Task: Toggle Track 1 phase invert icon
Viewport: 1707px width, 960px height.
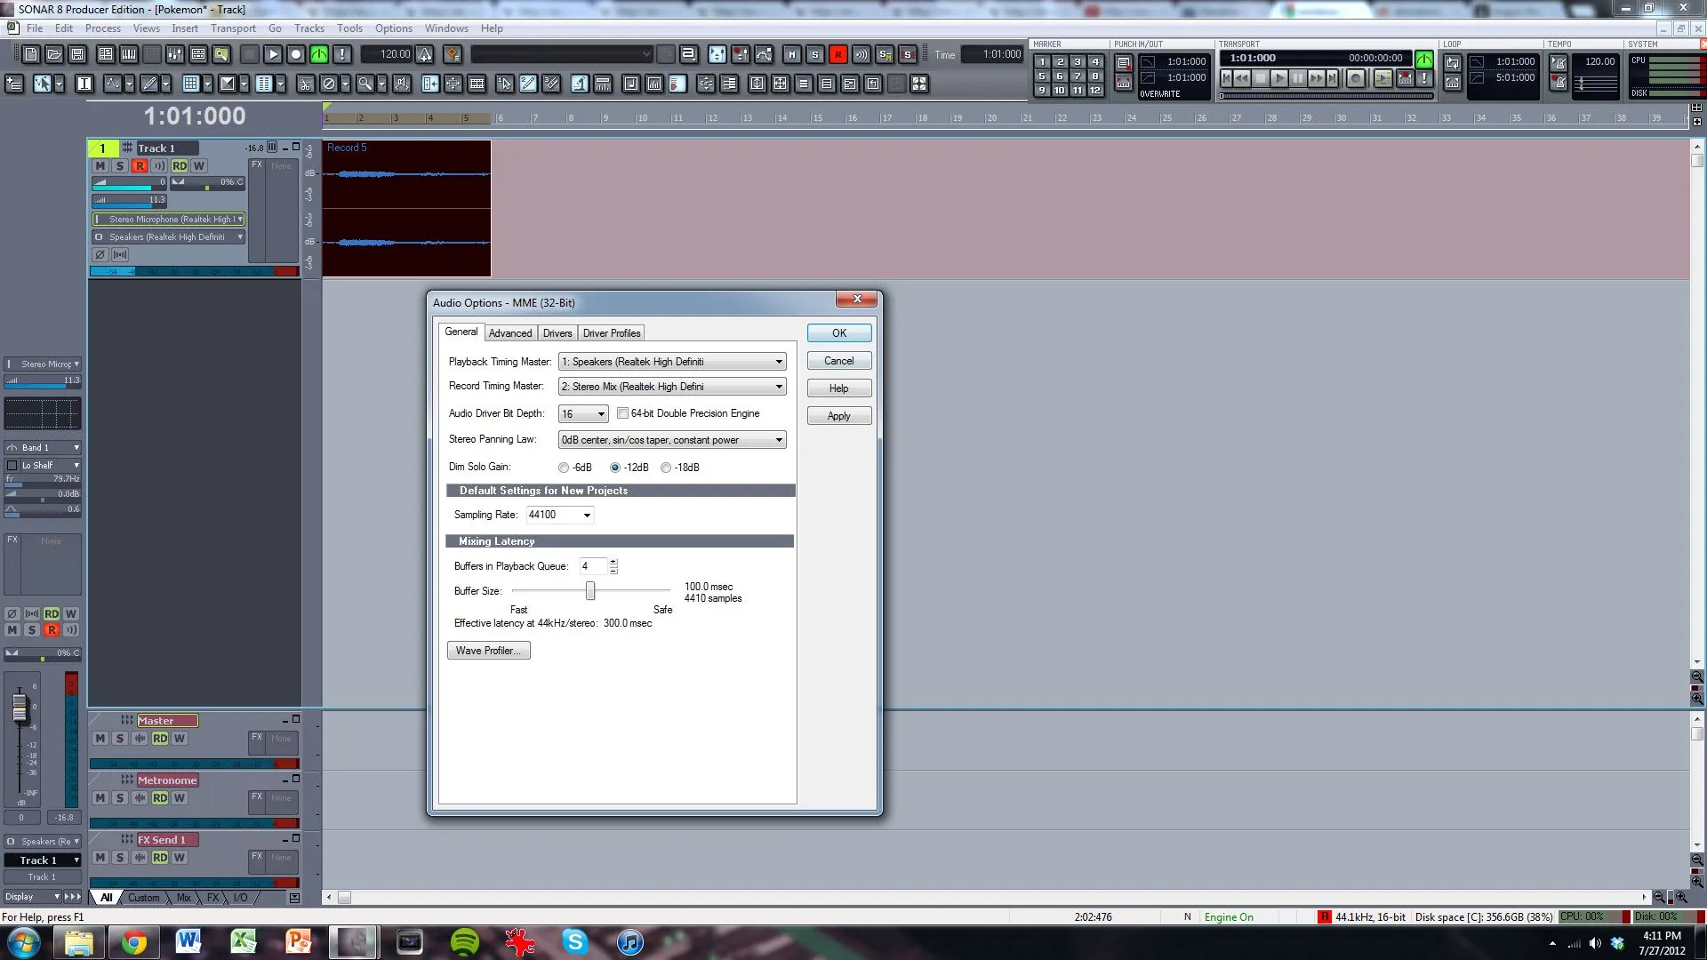Action: coord(100,255)
